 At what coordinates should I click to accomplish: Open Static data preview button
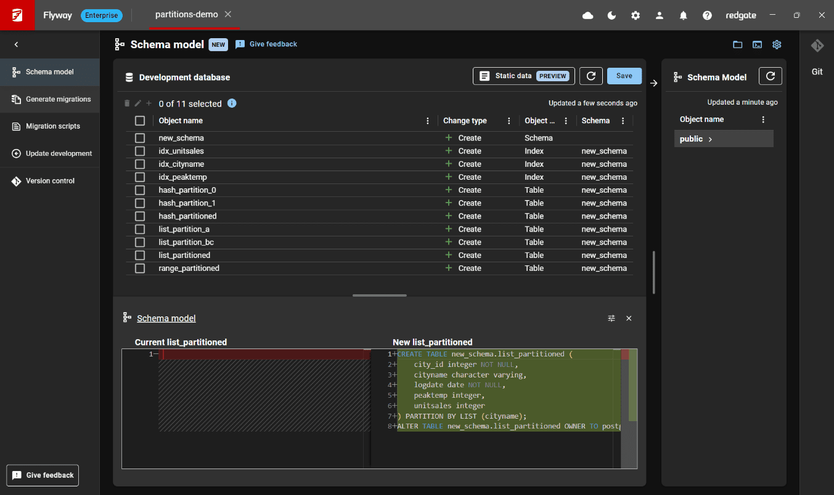click(524, 76)
